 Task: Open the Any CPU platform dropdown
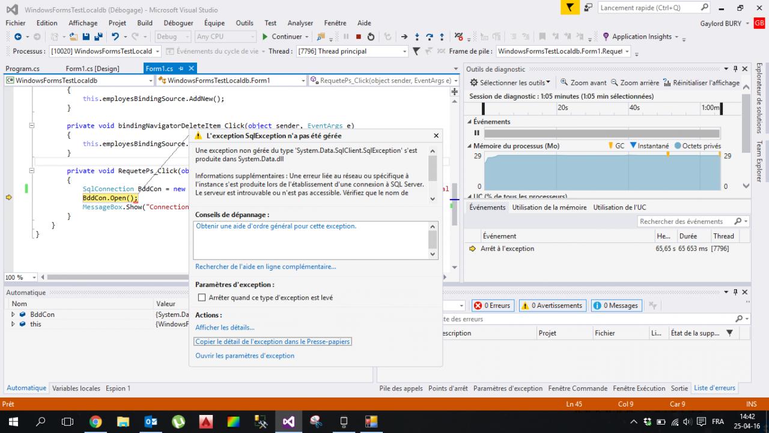tap(225, 37)
